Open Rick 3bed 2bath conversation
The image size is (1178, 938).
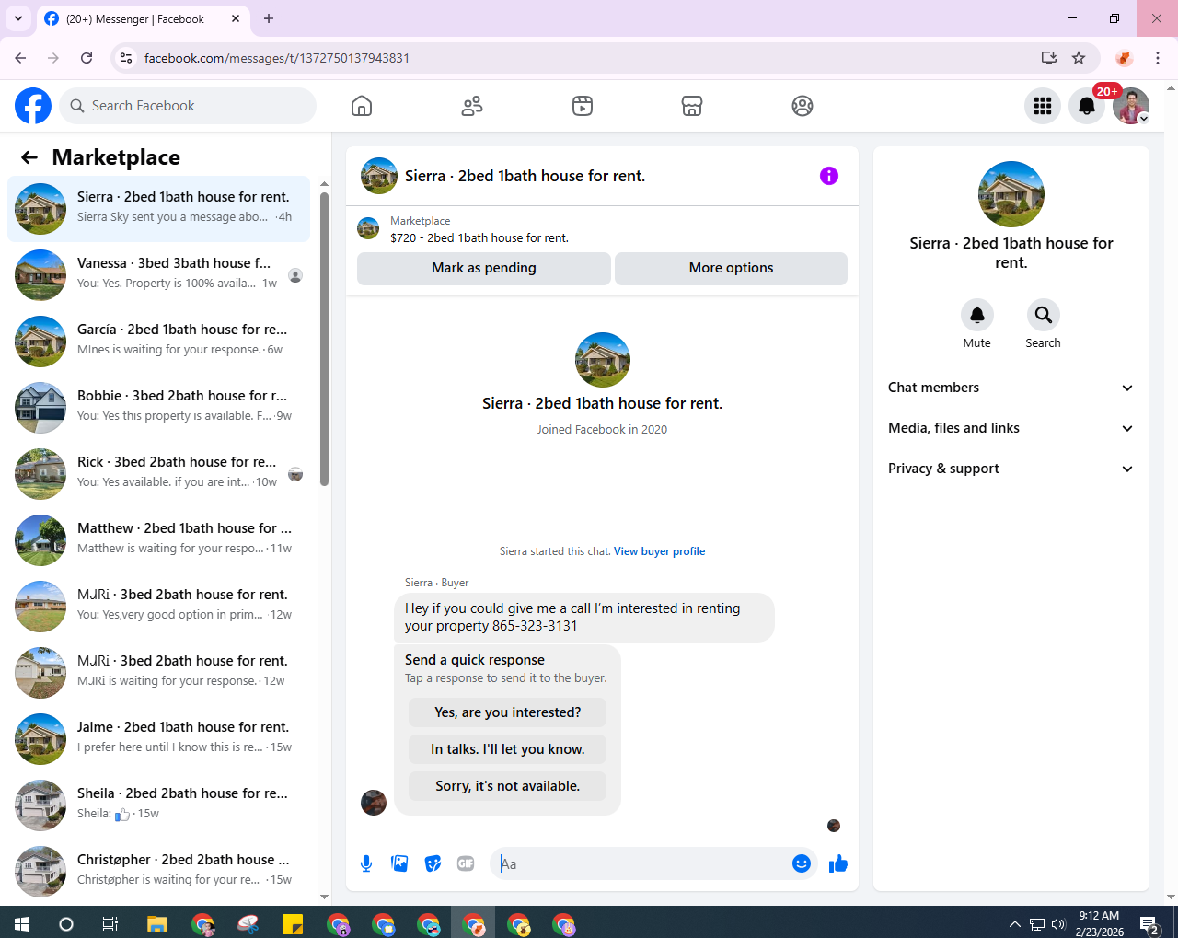pyautogui.click(x=159, y=474)
